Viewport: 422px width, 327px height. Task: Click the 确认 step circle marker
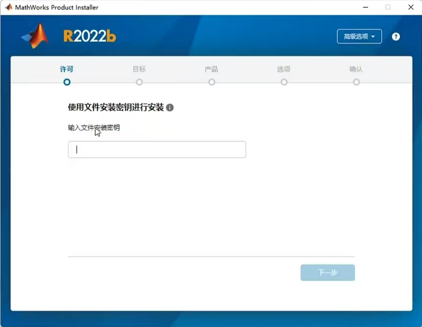(x=356, y=82)
